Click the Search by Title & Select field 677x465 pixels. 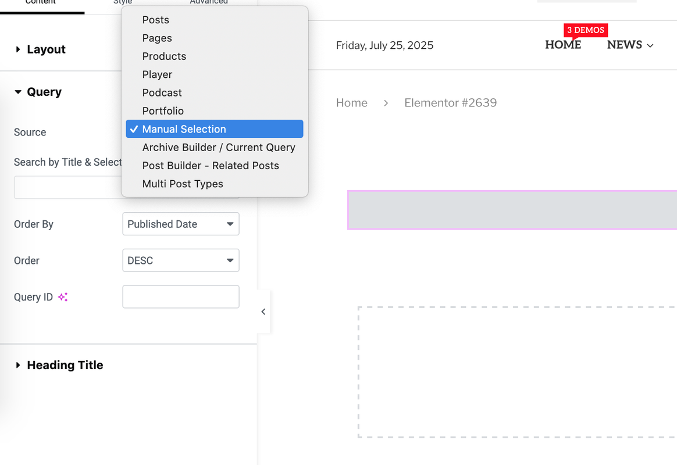coord(68,187)
